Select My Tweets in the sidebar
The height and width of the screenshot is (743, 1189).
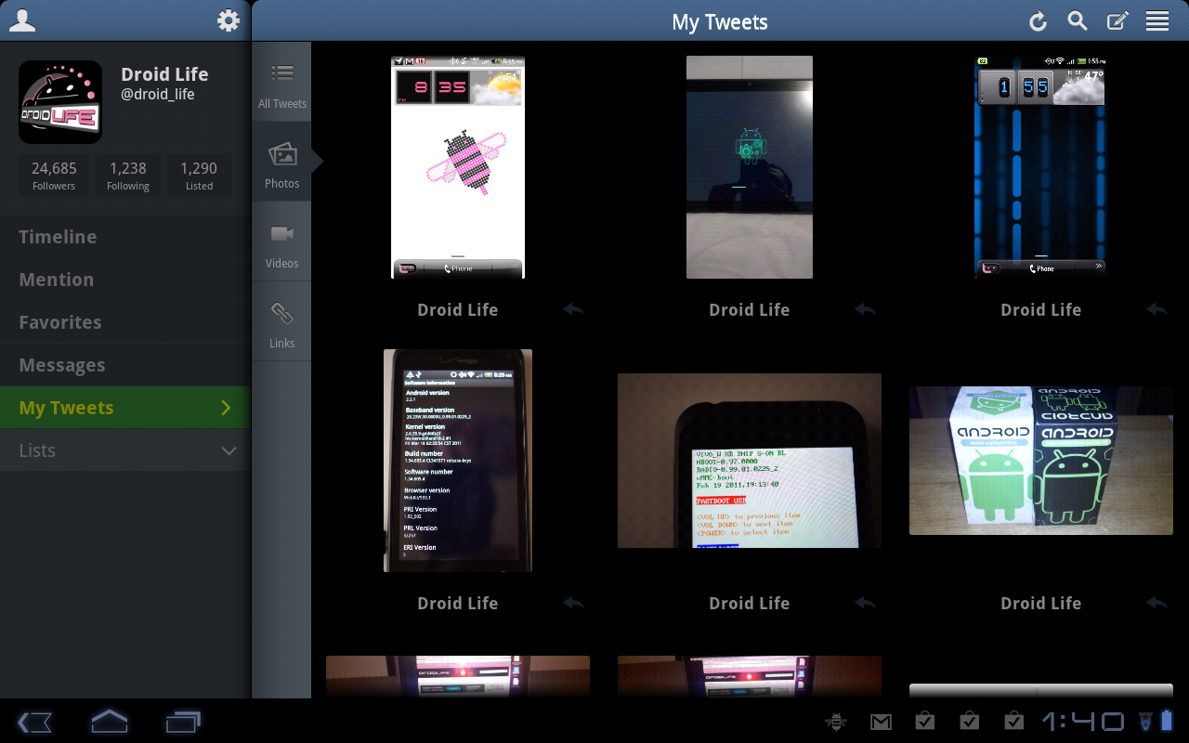[125, 408]
